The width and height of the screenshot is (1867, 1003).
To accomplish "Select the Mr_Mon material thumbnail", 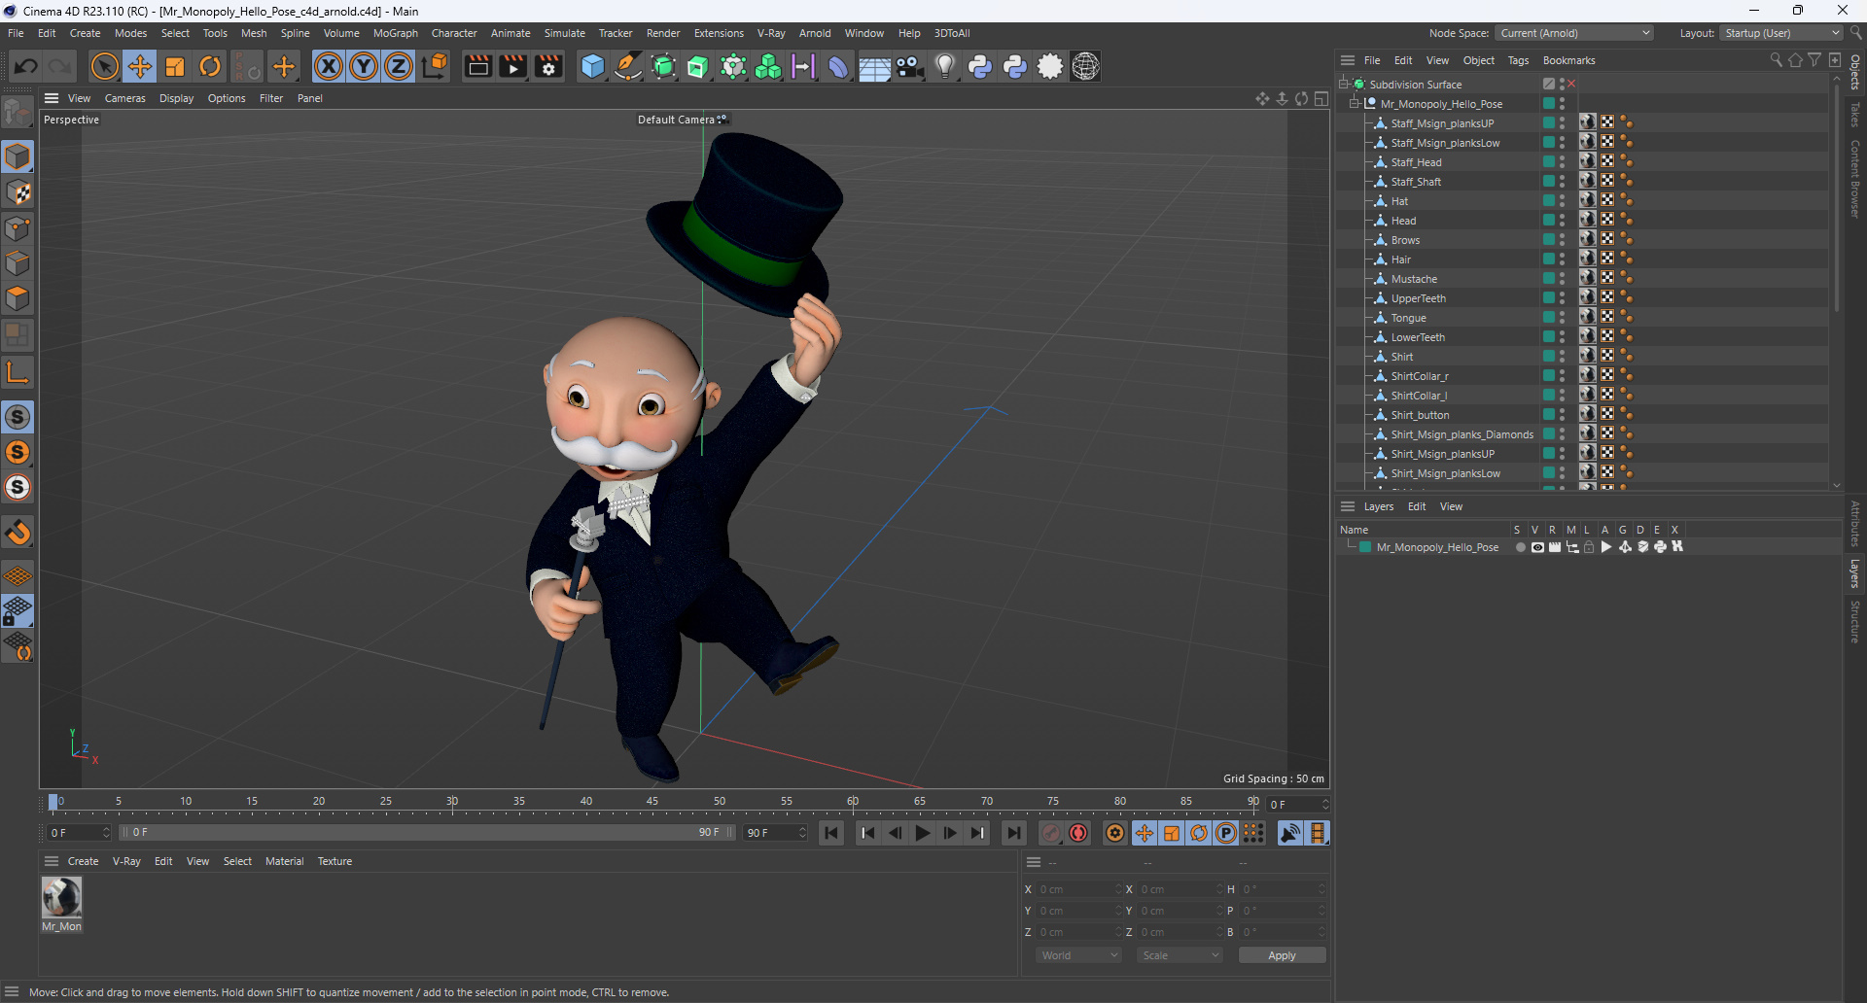I will (61, 897).
